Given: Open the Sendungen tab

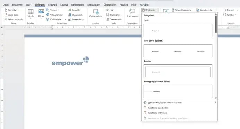Looking at the screenshot, I should pyautogui.click(x=94, y=5).
